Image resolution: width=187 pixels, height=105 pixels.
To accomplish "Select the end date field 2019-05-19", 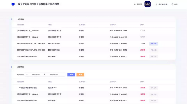I will click(x=54, y=75).
